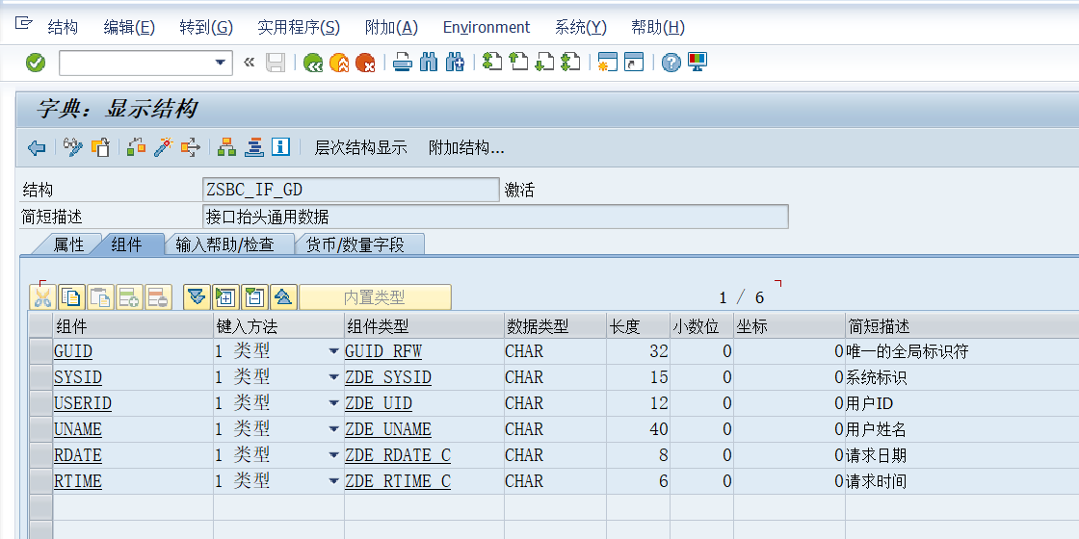Click the 层次结构显示 button
The height and width of the screenshot is (539, 1079).
click(360, 147)
